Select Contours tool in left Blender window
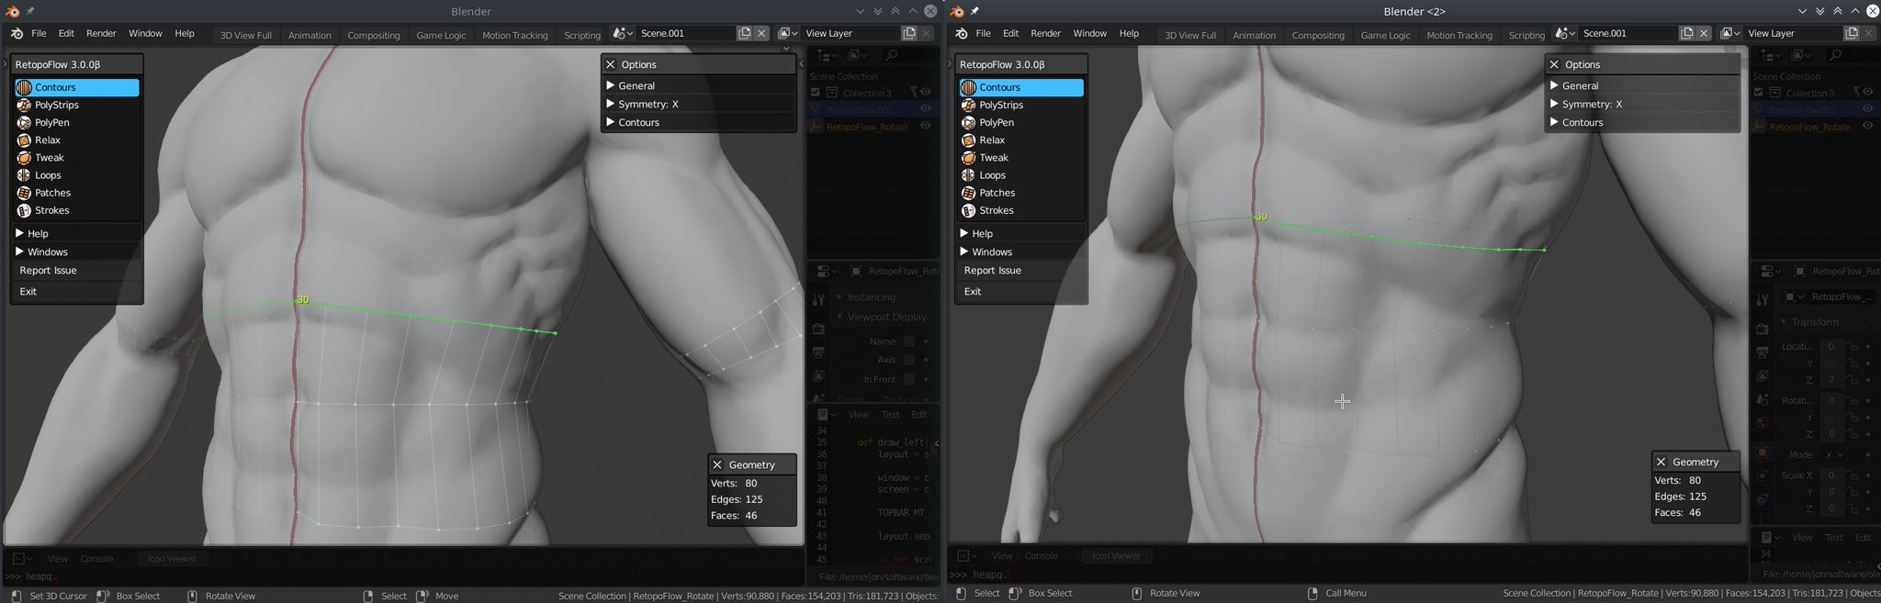The height and width of the screenshot is (603, 1881). pos(76,87)
